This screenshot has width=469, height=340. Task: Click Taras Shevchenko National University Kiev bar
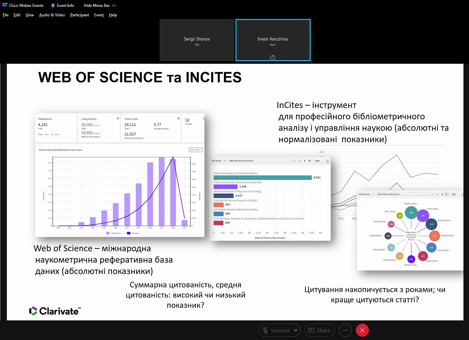pos(226,187)
